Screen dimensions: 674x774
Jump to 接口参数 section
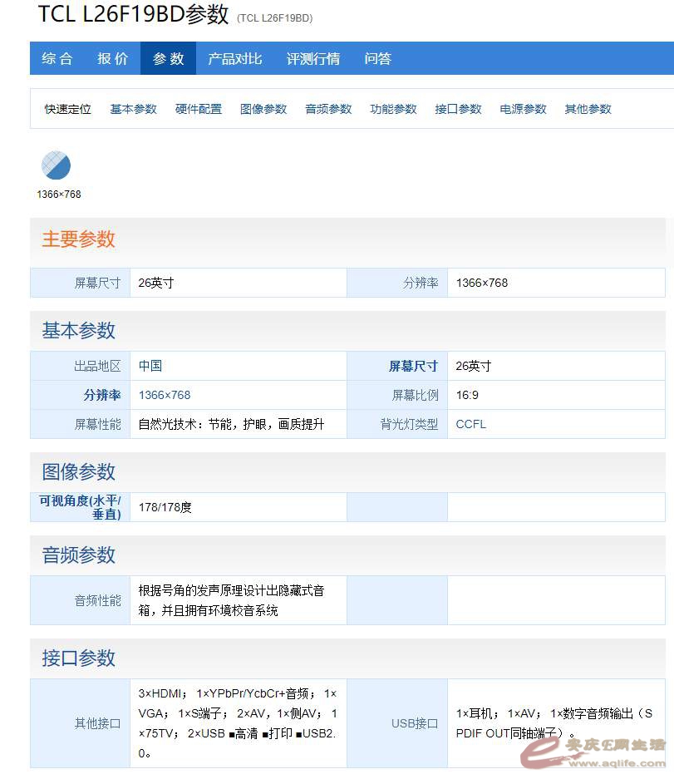458,109
